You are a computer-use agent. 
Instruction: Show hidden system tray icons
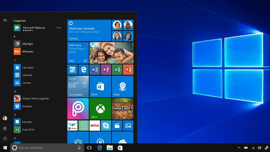pyautogui.click(x=239, y=148)
